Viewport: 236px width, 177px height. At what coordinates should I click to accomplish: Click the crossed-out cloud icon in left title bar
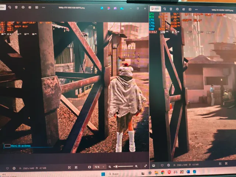(122, 8)
